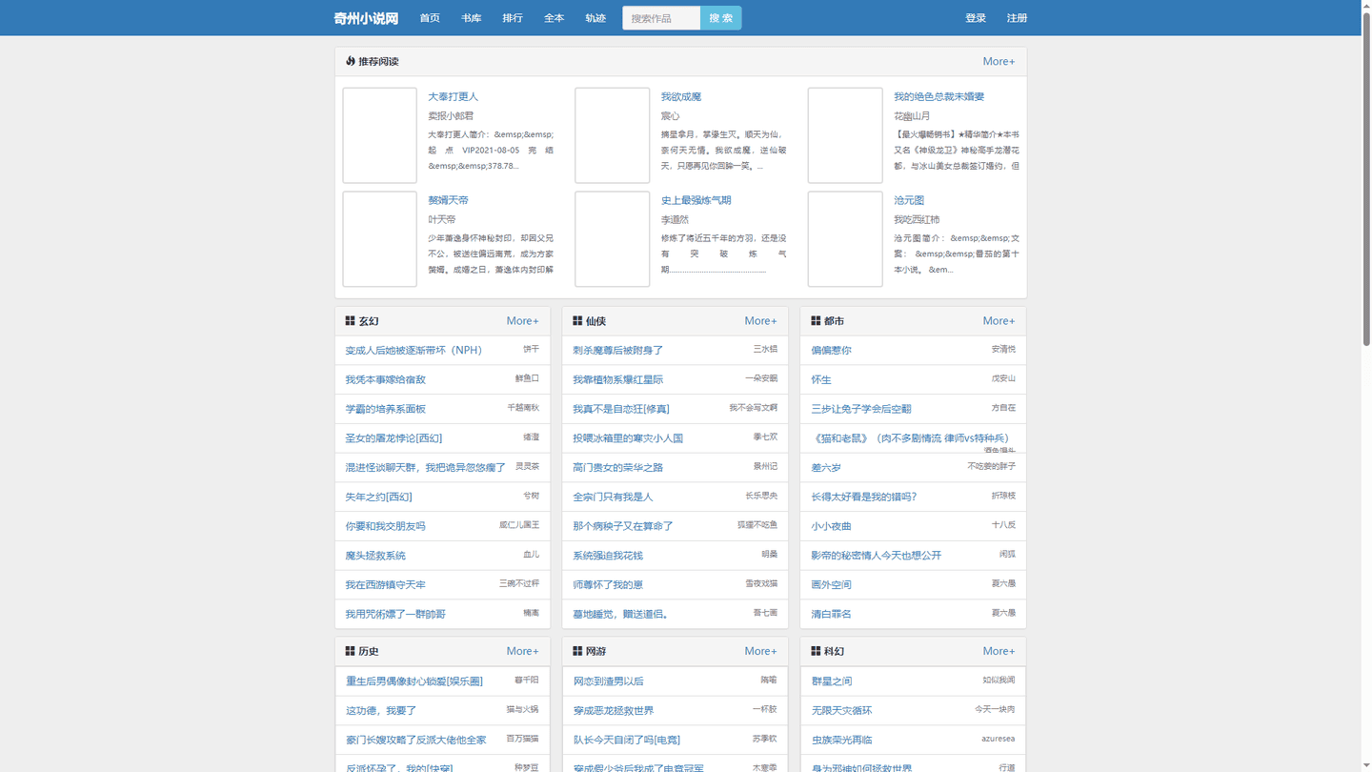Go to the 排行 ranking page
The width and height of the screenshot is (1372, 772).
(x=513, y=18)
